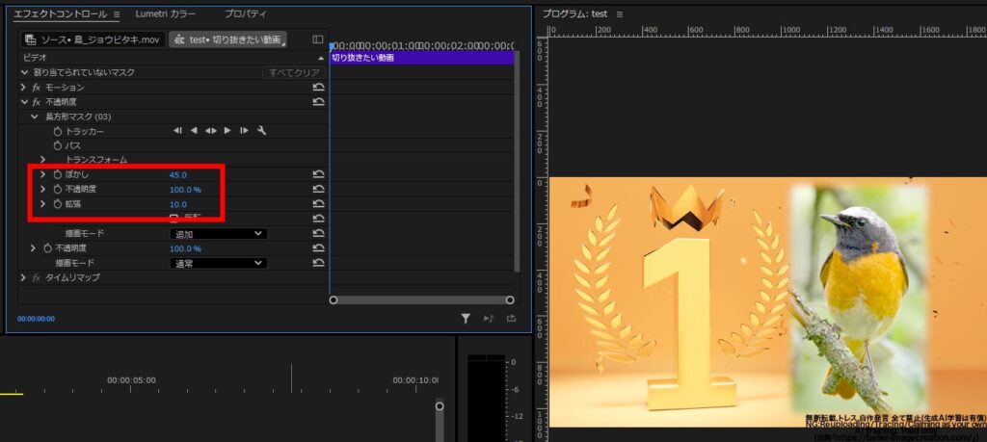Click the ぼかし value 45.0
This screenshot has width=987, height=442.
[178, 175]
